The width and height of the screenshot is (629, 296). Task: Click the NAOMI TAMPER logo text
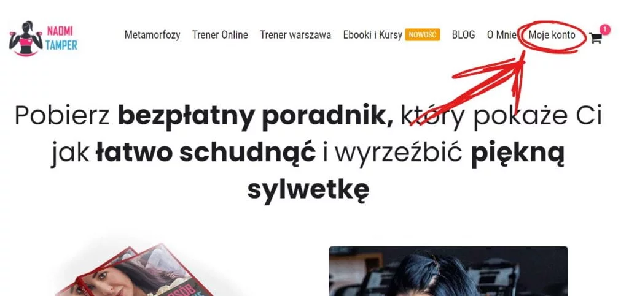[61, 39]
